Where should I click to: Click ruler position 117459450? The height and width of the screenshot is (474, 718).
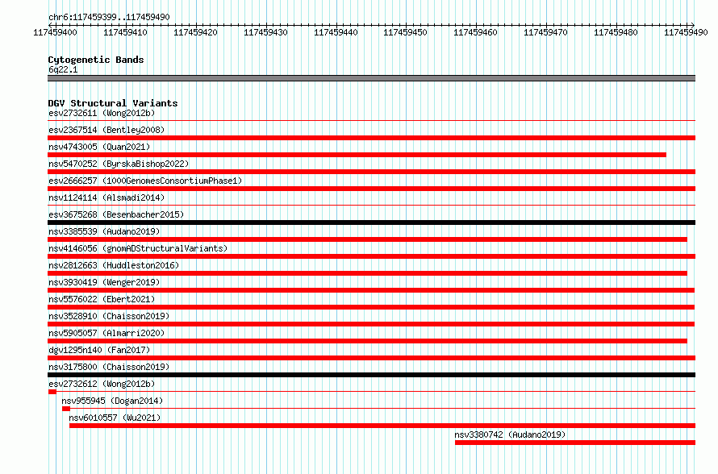coord(405,32)
